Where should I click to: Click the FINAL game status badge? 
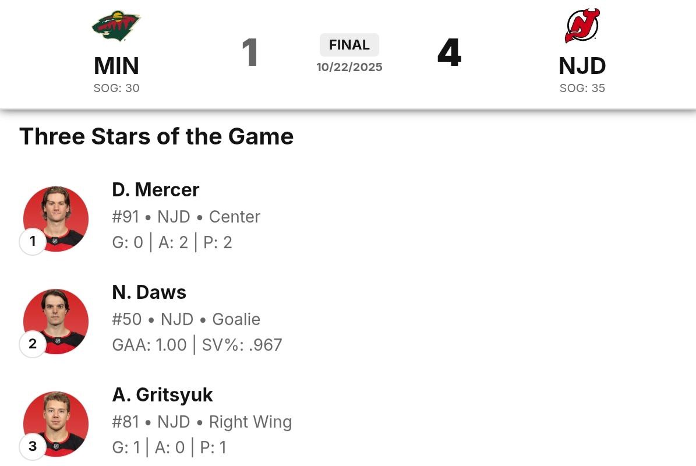349,45
